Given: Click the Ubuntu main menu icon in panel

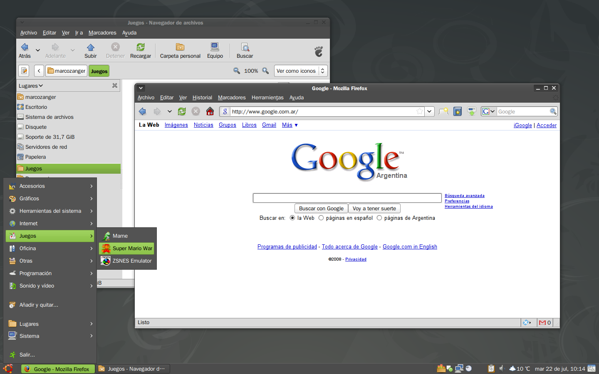Looking at the screenshot, I should (8, 369).
